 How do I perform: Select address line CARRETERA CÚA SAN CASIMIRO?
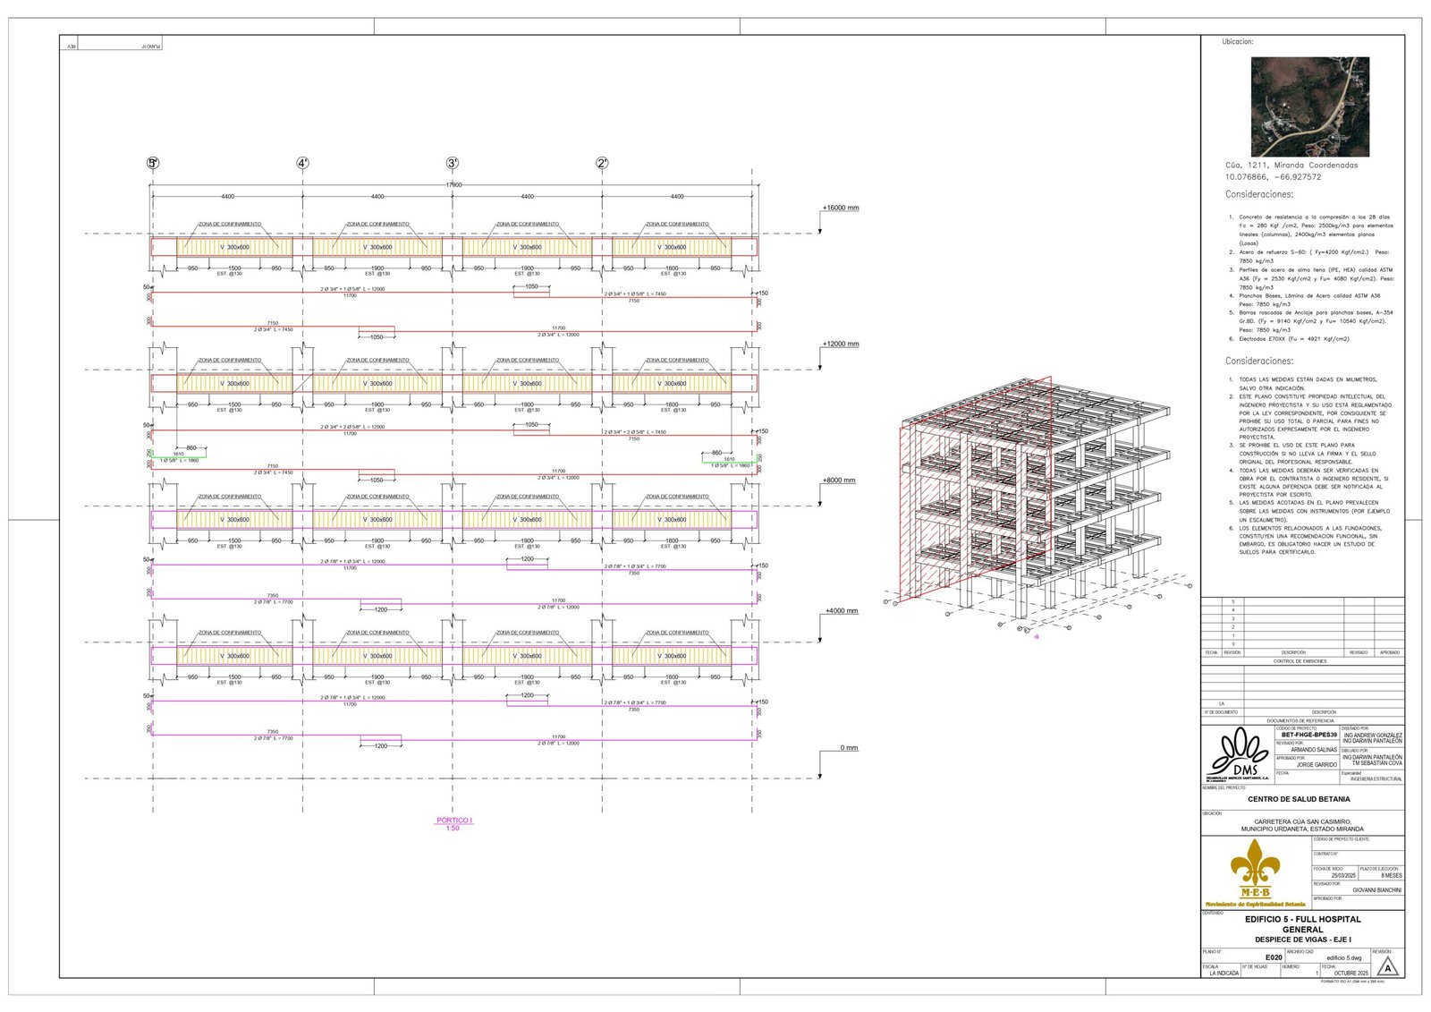(1302, 821)
